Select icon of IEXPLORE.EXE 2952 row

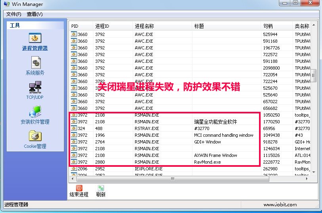pos(74,169)
